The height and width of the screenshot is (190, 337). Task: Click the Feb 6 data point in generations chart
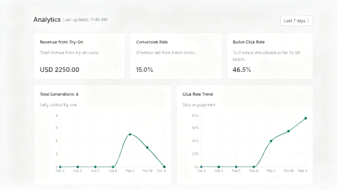(x=78, y=167)
